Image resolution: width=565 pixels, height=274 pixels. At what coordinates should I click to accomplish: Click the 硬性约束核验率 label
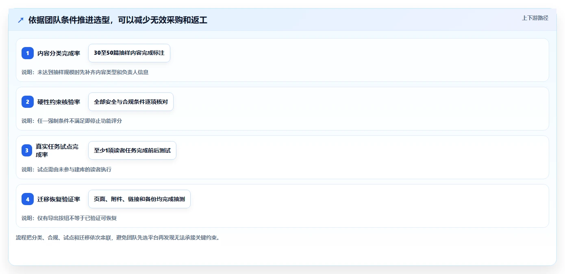point(59,102)
